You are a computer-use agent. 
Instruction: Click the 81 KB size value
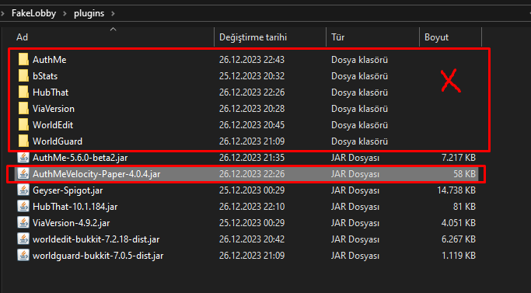point(464,207)
